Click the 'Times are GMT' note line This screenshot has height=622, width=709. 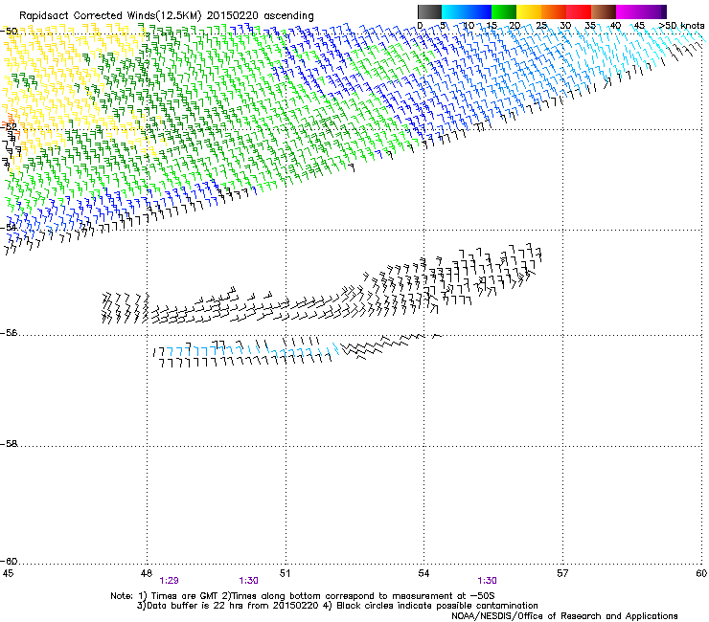pos(303,596)
